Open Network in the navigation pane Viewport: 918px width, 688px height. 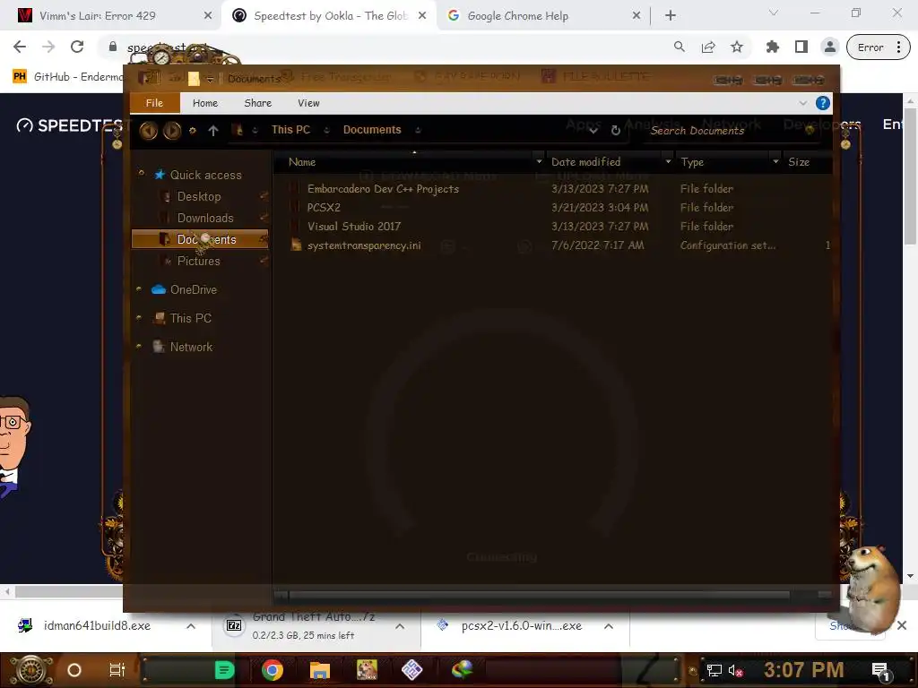(191, 347)
